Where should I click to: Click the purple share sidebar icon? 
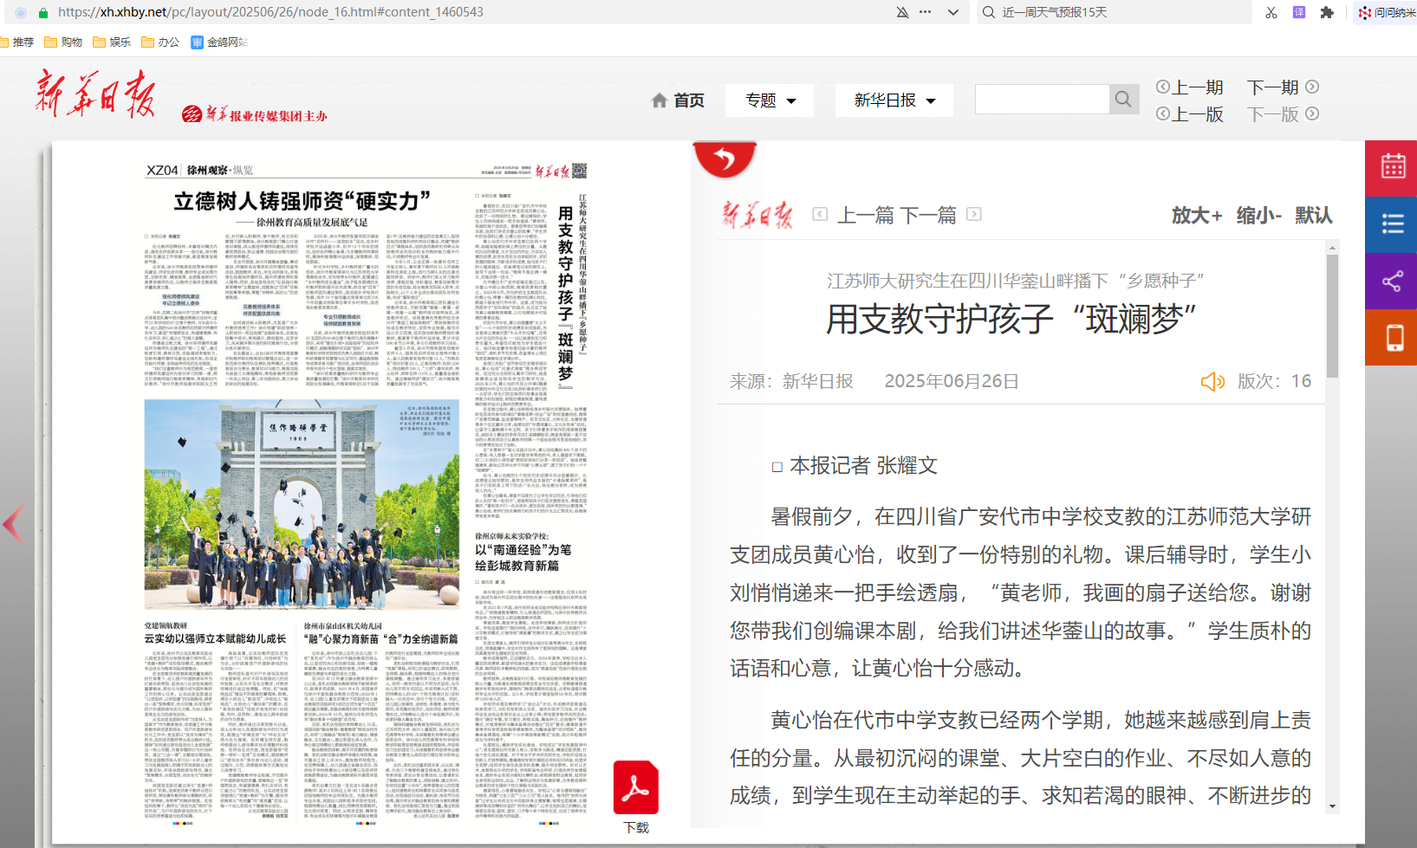(1392, 282)
